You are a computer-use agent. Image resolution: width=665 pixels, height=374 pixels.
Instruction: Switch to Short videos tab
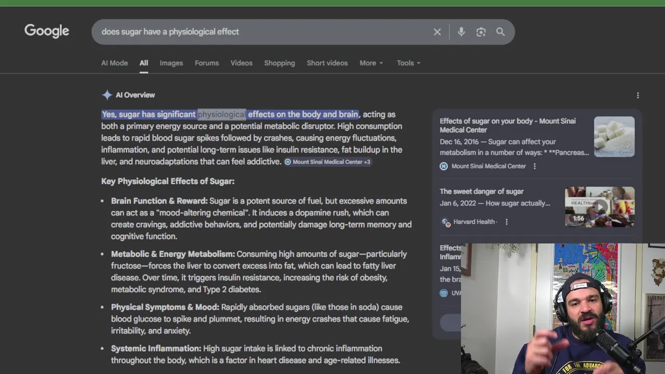pyautogui.click(x=327, y=63)
